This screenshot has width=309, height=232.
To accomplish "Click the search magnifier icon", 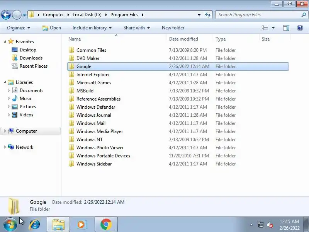I will (x=304, y=15).
